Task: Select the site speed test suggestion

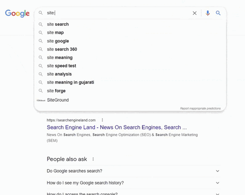Action: click(x=130, y=66)
